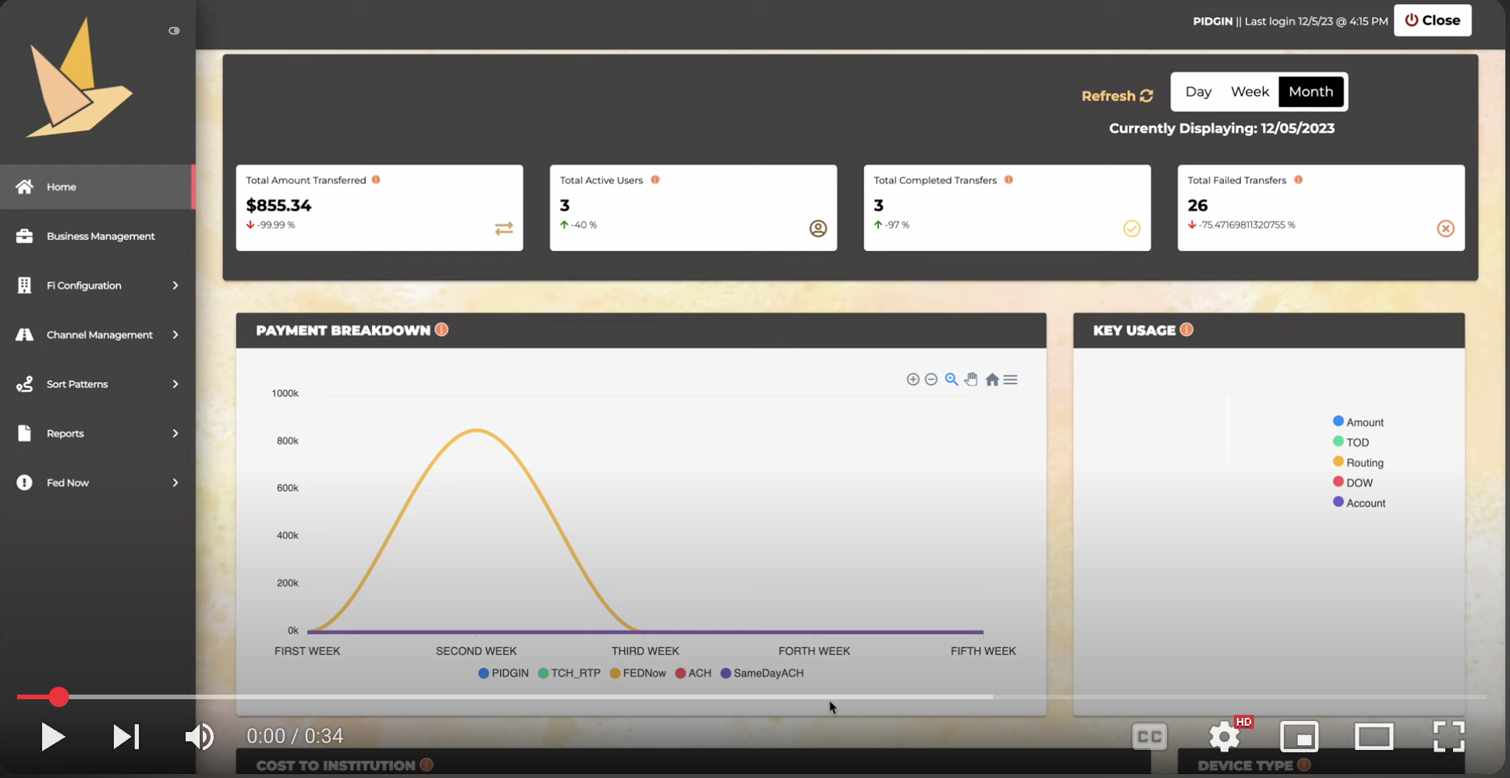Select the Month view tab
Viewport: 1510px width, 778px height.
point(1311,92)
